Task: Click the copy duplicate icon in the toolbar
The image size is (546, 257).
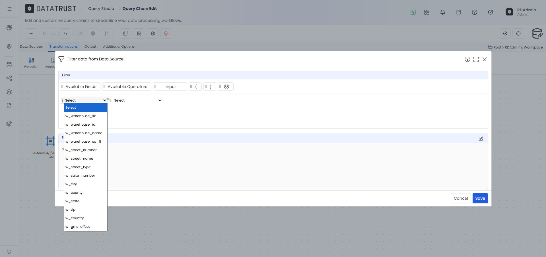Action: pyautogui.click(x=125, y=33)
